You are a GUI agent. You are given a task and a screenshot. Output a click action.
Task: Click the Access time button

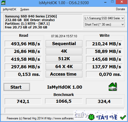[x=64, y=74]
